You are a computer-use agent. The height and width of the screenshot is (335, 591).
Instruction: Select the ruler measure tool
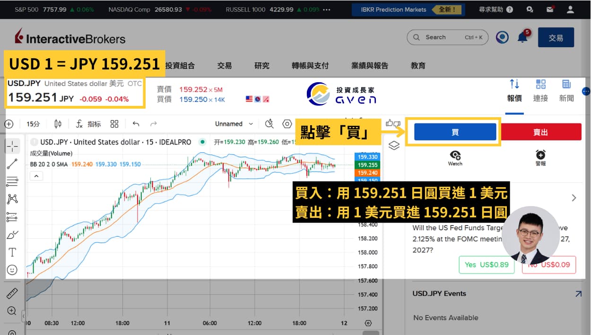[12, 293]
